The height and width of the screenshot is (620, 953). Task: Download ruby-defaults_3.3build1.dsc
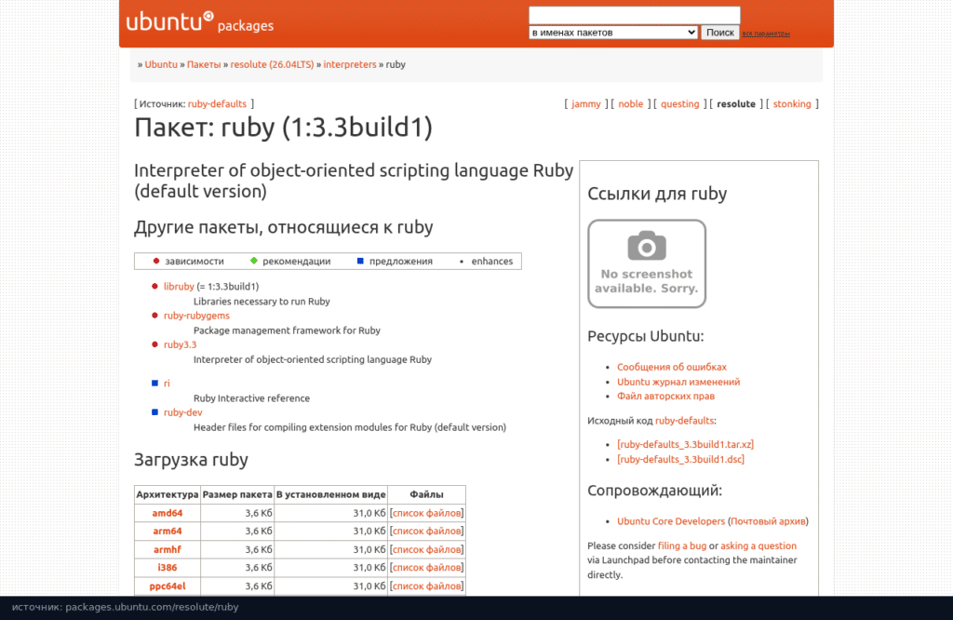(680, 460)
